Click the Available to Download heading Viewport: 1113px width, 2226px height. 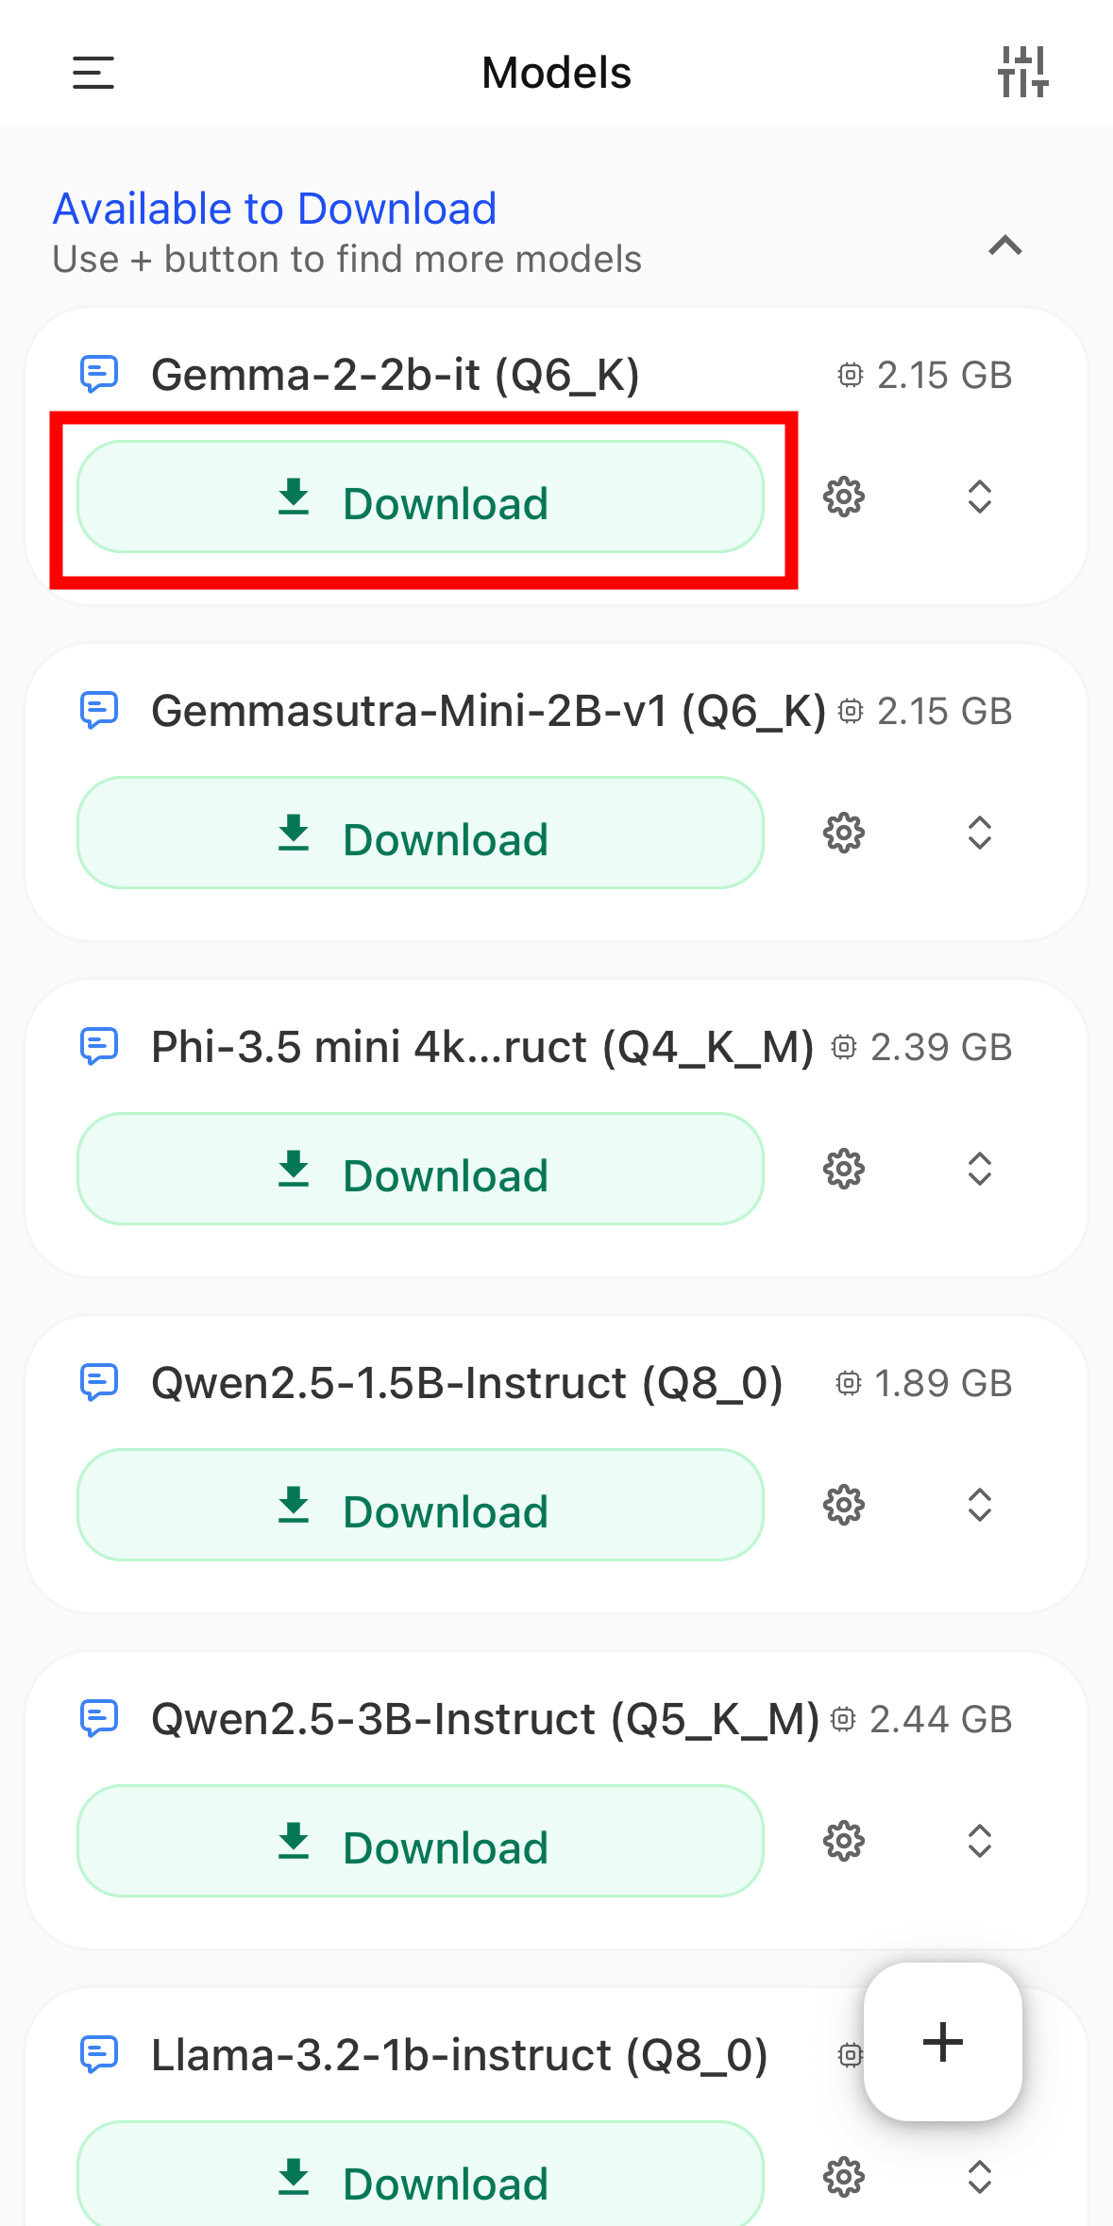click(275, 209)
